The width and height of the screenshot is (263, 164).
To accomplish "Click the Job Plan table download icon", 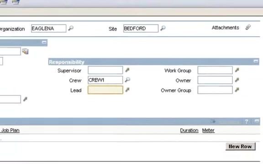I will (213, 121).
